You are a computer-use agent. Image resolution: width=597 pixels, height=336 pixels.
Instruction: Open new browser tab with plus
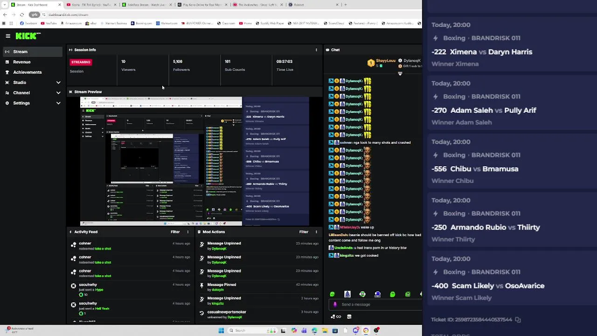(346, 5)
